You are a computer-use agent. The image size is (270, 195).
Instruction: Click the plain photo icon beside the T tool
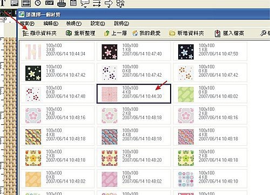click(x=15, y=3)
